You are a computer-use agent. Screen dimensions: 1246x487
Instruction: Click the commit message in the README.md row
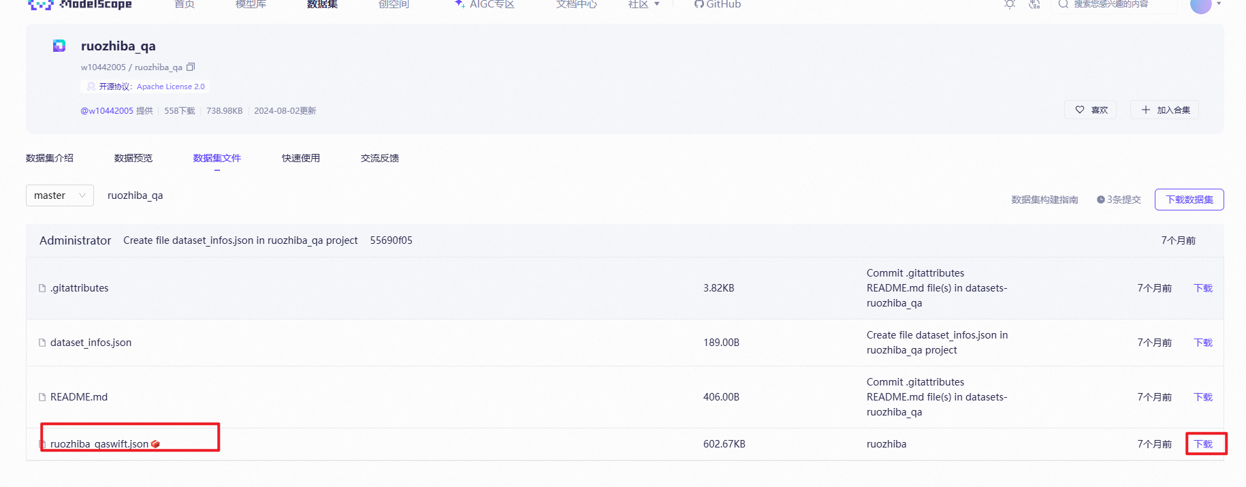click(937, 397)
